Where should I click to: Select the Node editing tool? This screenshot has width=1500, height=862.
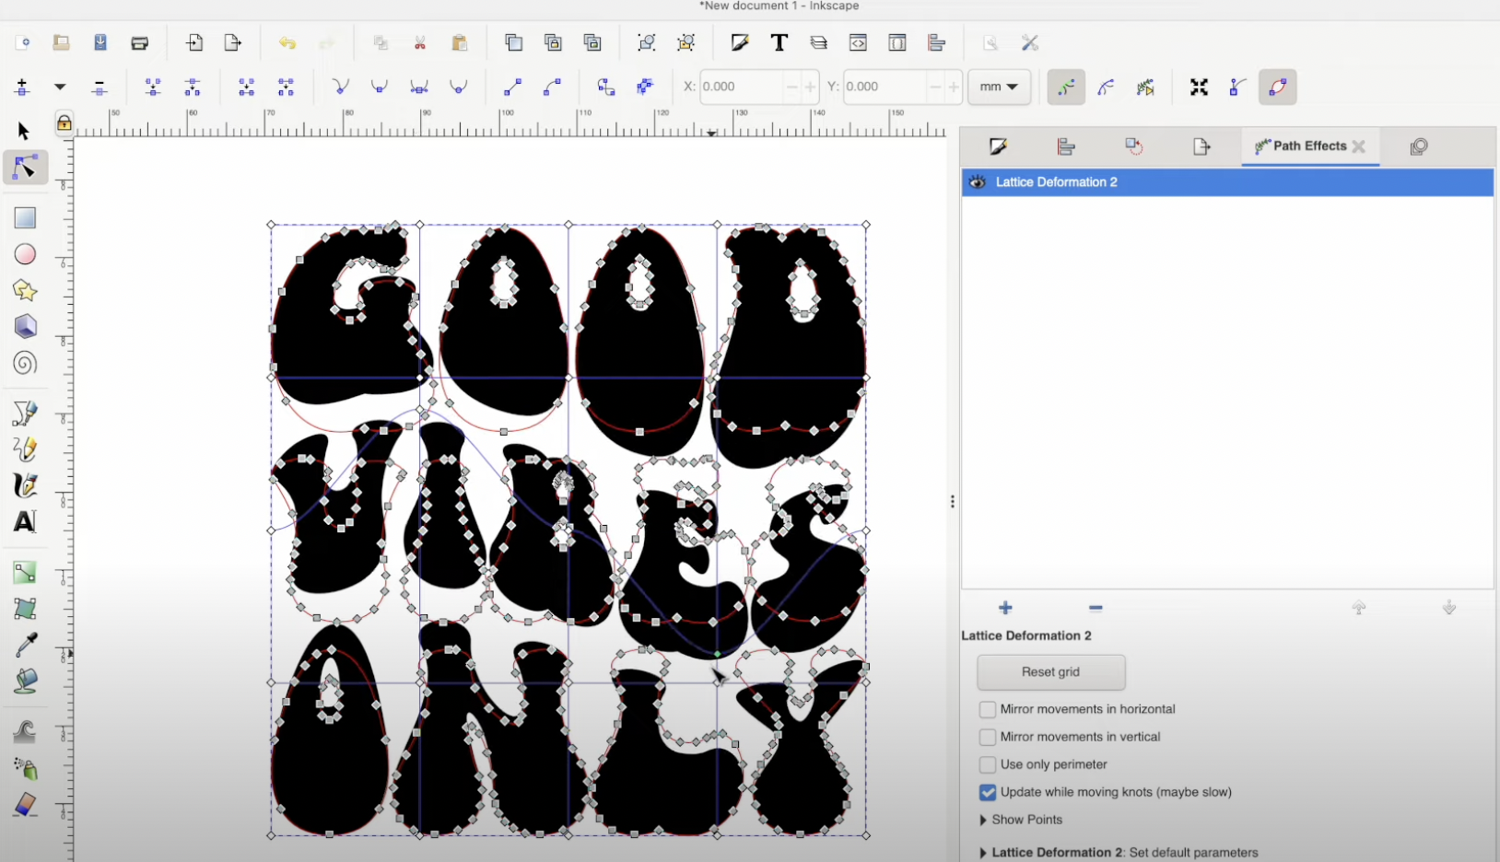pos(25,167)
